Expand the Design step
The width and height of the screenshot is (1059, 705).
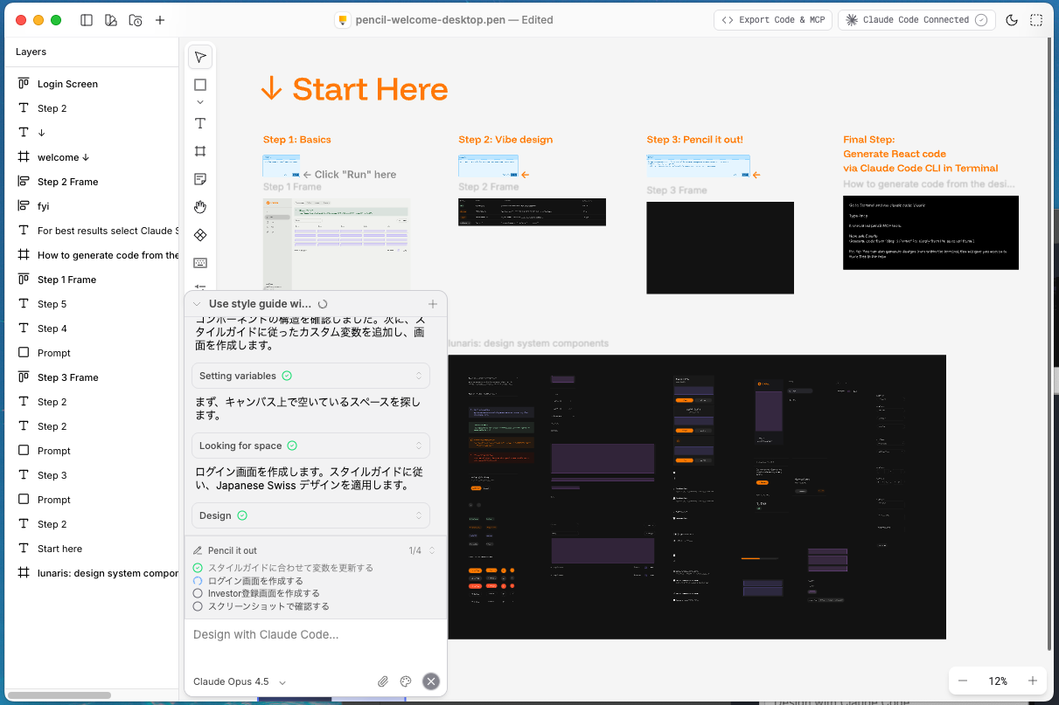tap(310, 515)
